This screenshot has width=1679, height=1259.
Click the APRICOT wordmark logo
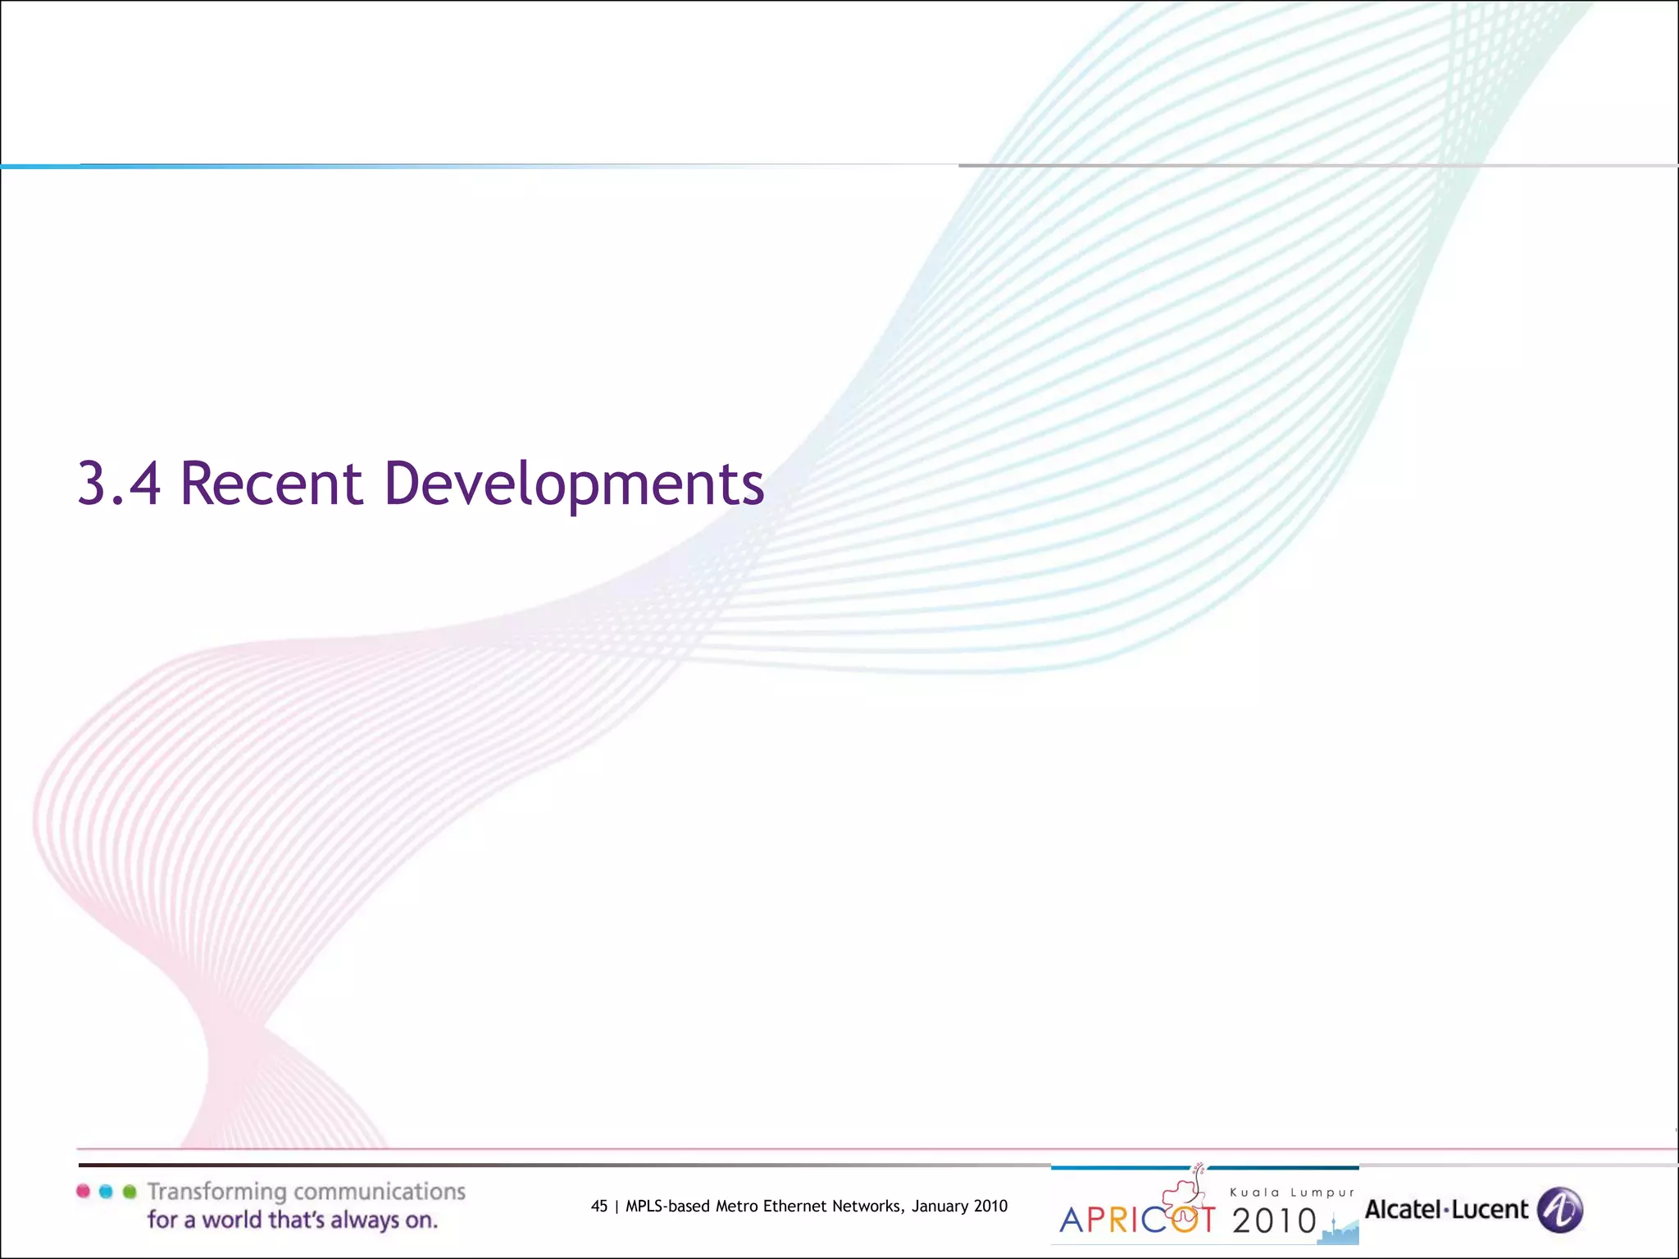(x=1136, y=1220)
